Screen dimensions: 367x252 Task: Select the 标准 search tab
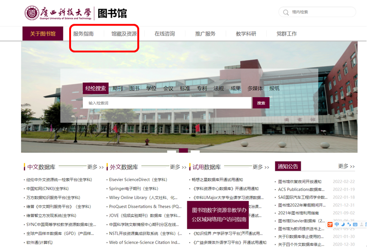pos(185,88)
